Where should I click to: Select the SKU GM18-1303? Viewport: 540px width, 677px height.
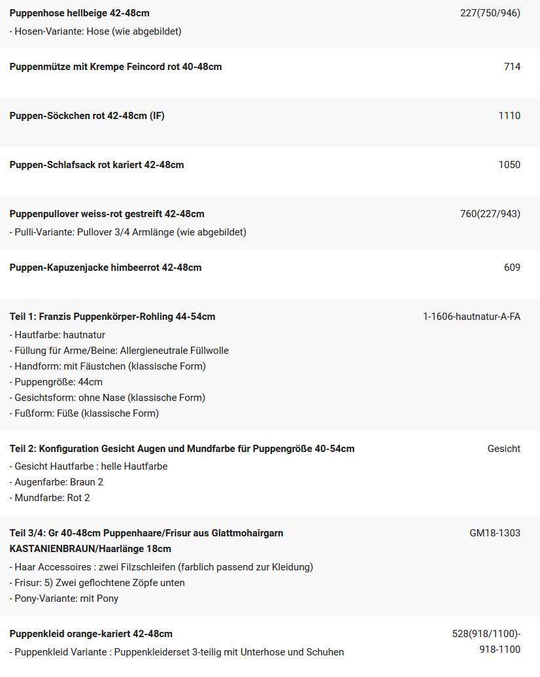point(495,533)
